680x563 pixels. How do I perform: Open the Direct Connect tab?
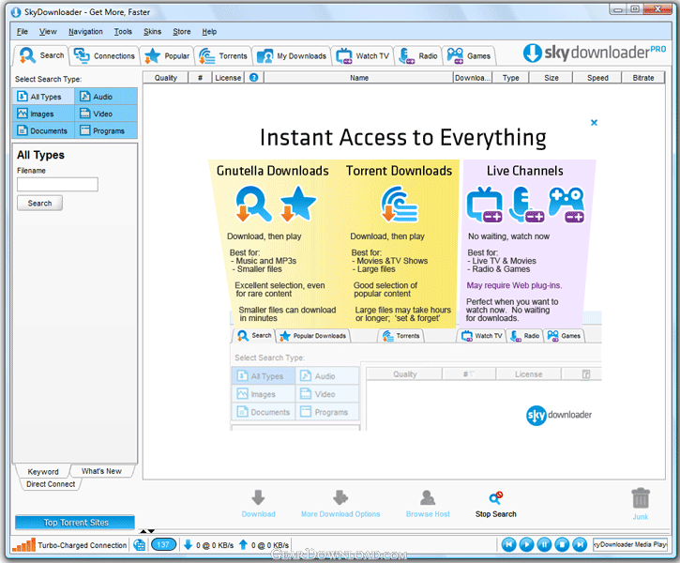click(x=51, y=484)
